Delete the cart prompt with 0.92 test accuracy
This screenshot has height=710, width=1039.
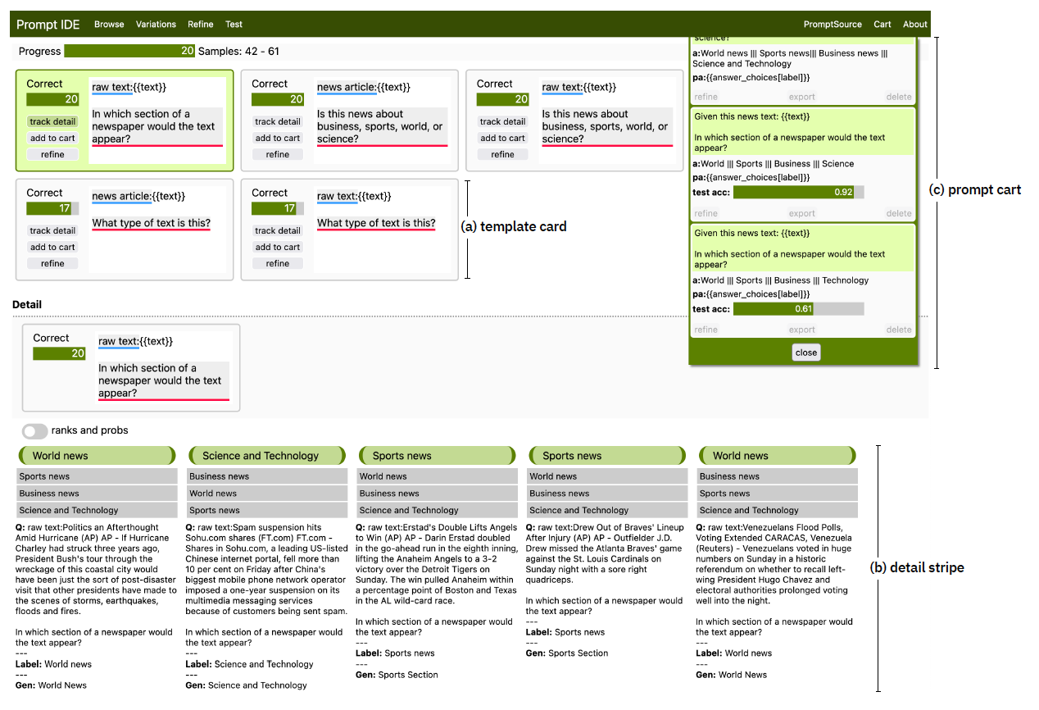899,213
